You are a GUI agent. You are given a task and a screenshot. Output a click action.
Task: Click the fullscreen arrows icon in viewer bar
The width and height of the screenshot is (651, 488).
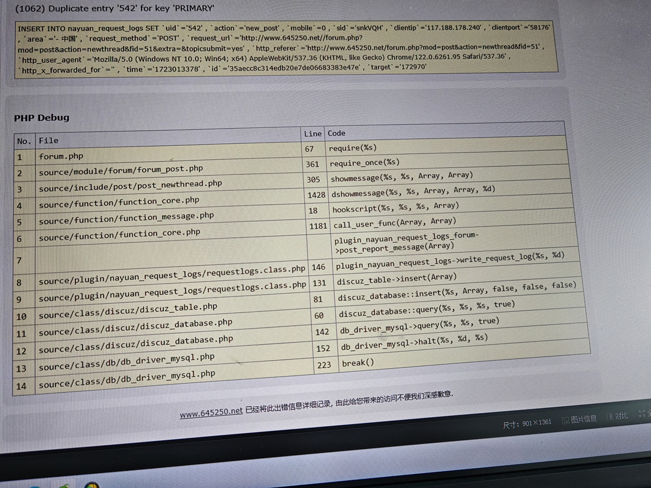pyautogui.click(x=642, y=413)
